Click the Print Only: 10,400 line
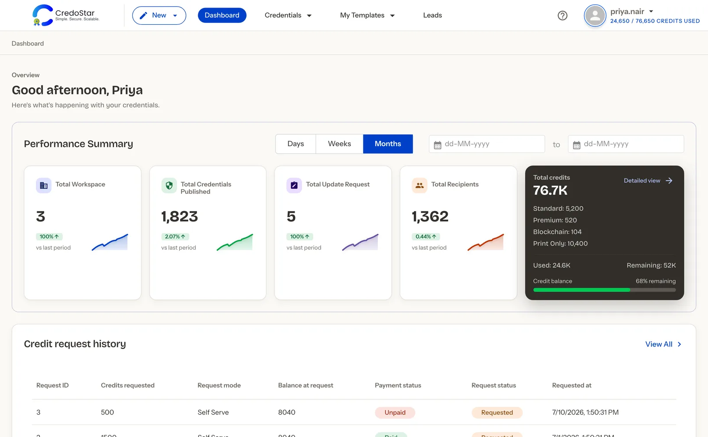The height and width of the screenshot is (437, 708). click(x=561, y=243)
